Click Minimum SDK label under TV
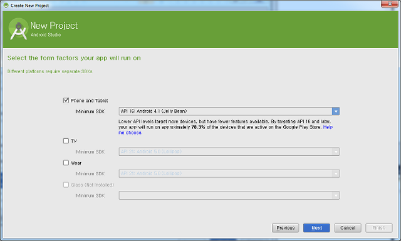The image size is (401, 241). click(x=90, y=152)
